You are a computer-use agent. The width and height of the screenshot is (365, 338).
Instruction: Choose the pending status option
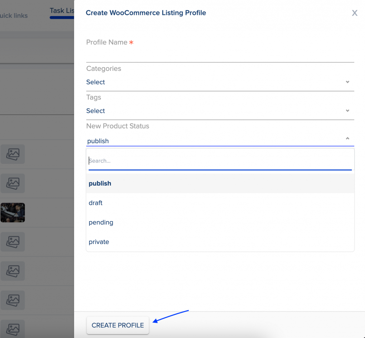click(x=220, y=222)
